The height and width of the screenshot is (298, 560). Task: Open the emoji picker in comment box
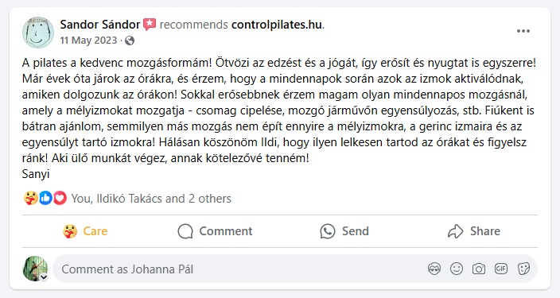pos(457,269)
